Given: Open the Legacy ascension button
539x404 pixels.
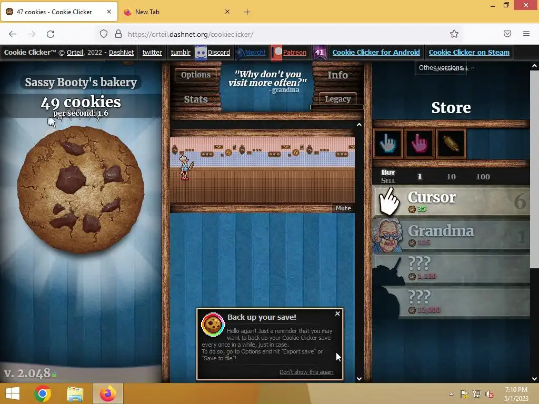Looking at the screenshot, I should tap(337, 99).
